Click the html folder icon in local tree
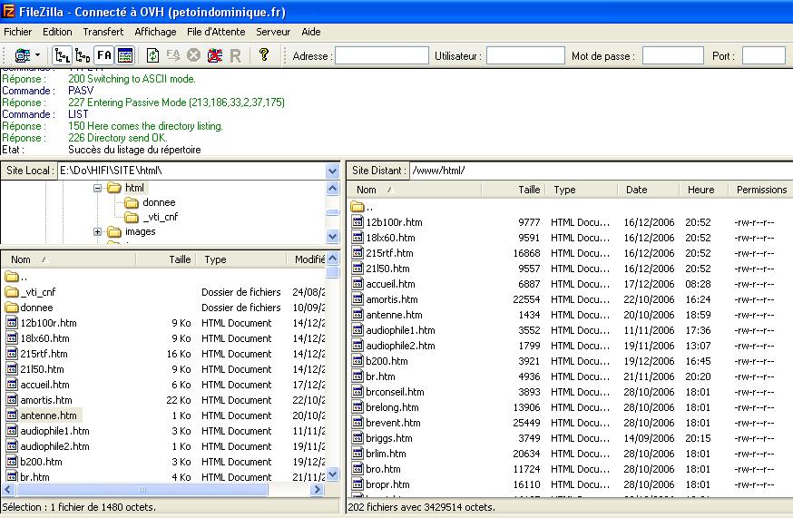 pos(114,188)
